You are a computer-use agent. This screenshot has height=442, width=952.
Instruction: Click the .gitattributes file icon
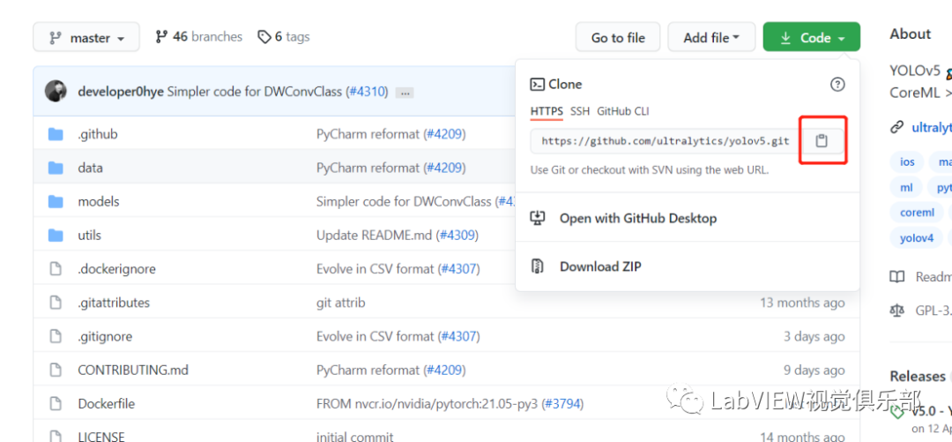[x=56, y=302]
